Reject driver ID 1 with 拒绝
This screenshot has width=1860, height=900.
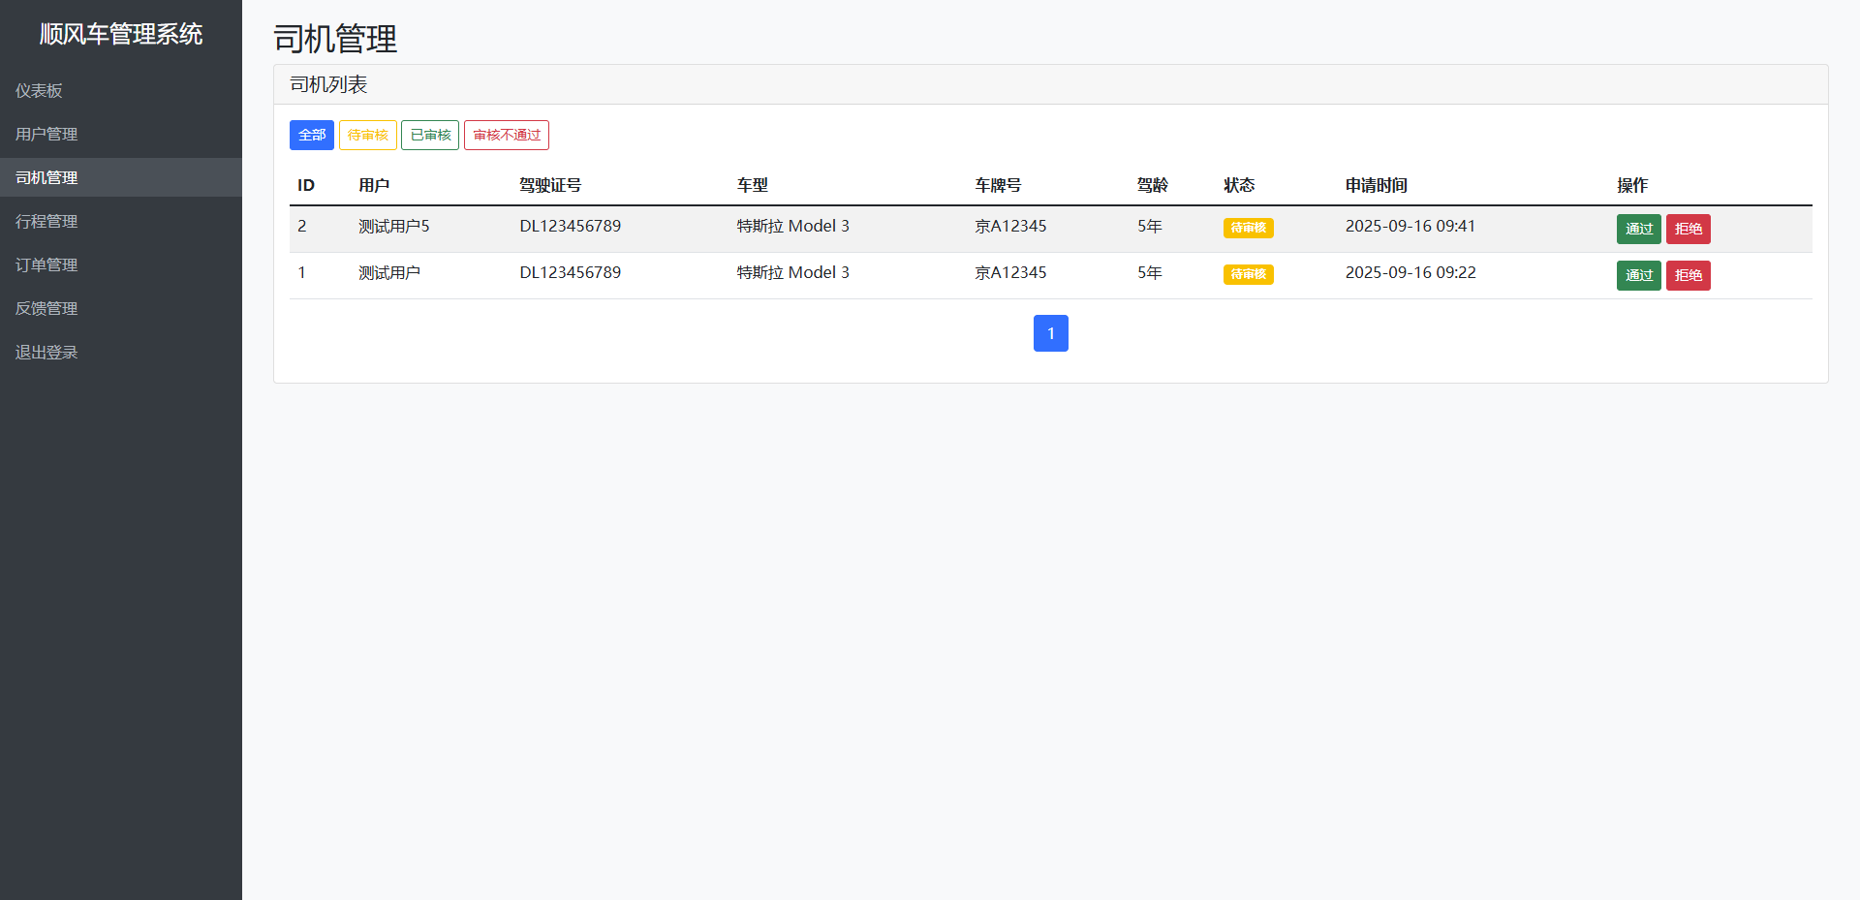1688,275
